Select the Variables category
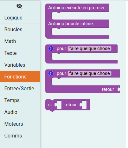This screenshot has width=128, height=148. 20,65
